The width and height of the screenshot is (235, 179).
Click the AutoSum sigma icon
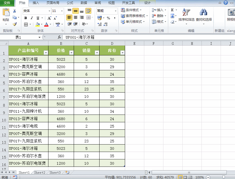172,10
